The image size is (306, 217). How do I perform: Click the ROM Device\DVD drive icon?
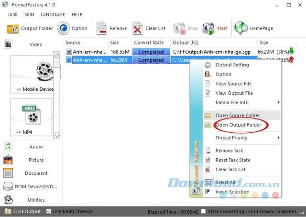pyautogui.click(x=8, y=186)
